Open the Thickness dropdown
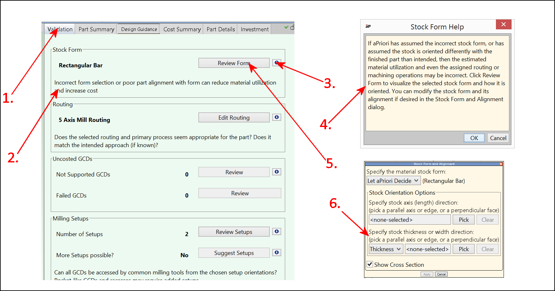555x291 pixels. pyautogui.click(x=386, y=249)
